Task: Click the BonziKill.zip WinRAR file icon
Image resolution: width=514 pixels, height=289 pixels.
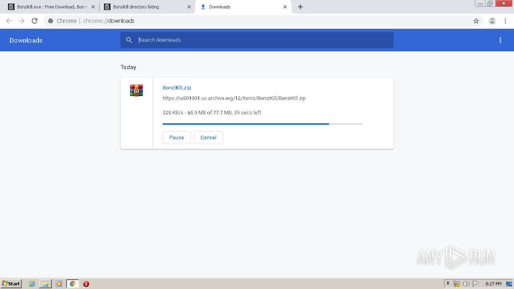Action: pyautogui.click(x=137, y=90)
